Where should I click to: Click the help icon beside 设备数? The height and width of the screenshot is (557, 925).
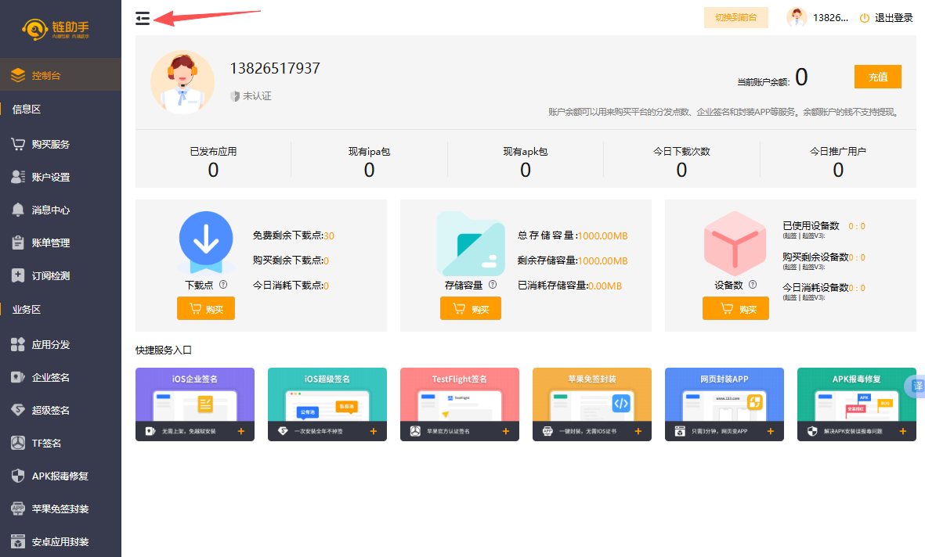coord(753,286)
